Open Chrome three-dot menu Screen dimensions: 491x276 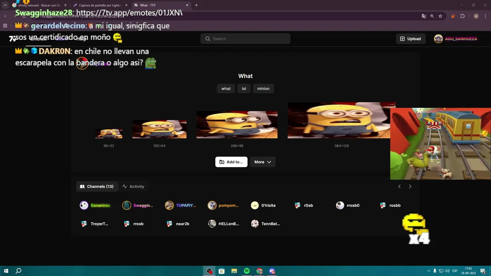point(485,16)
